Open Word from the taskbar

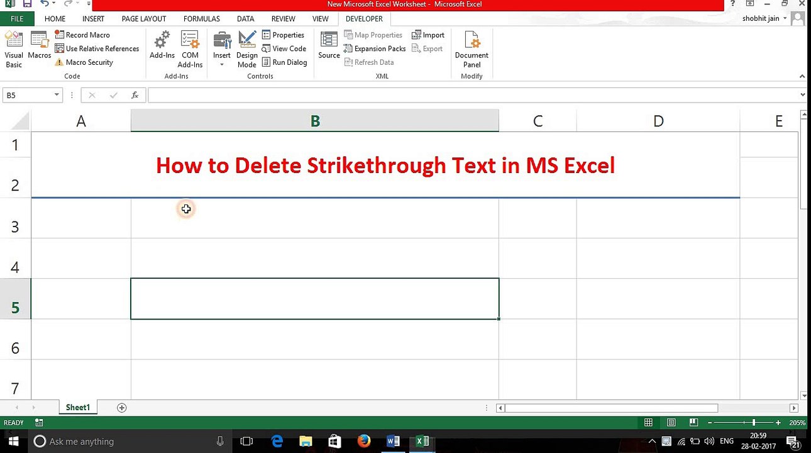(x=393, y=441)
